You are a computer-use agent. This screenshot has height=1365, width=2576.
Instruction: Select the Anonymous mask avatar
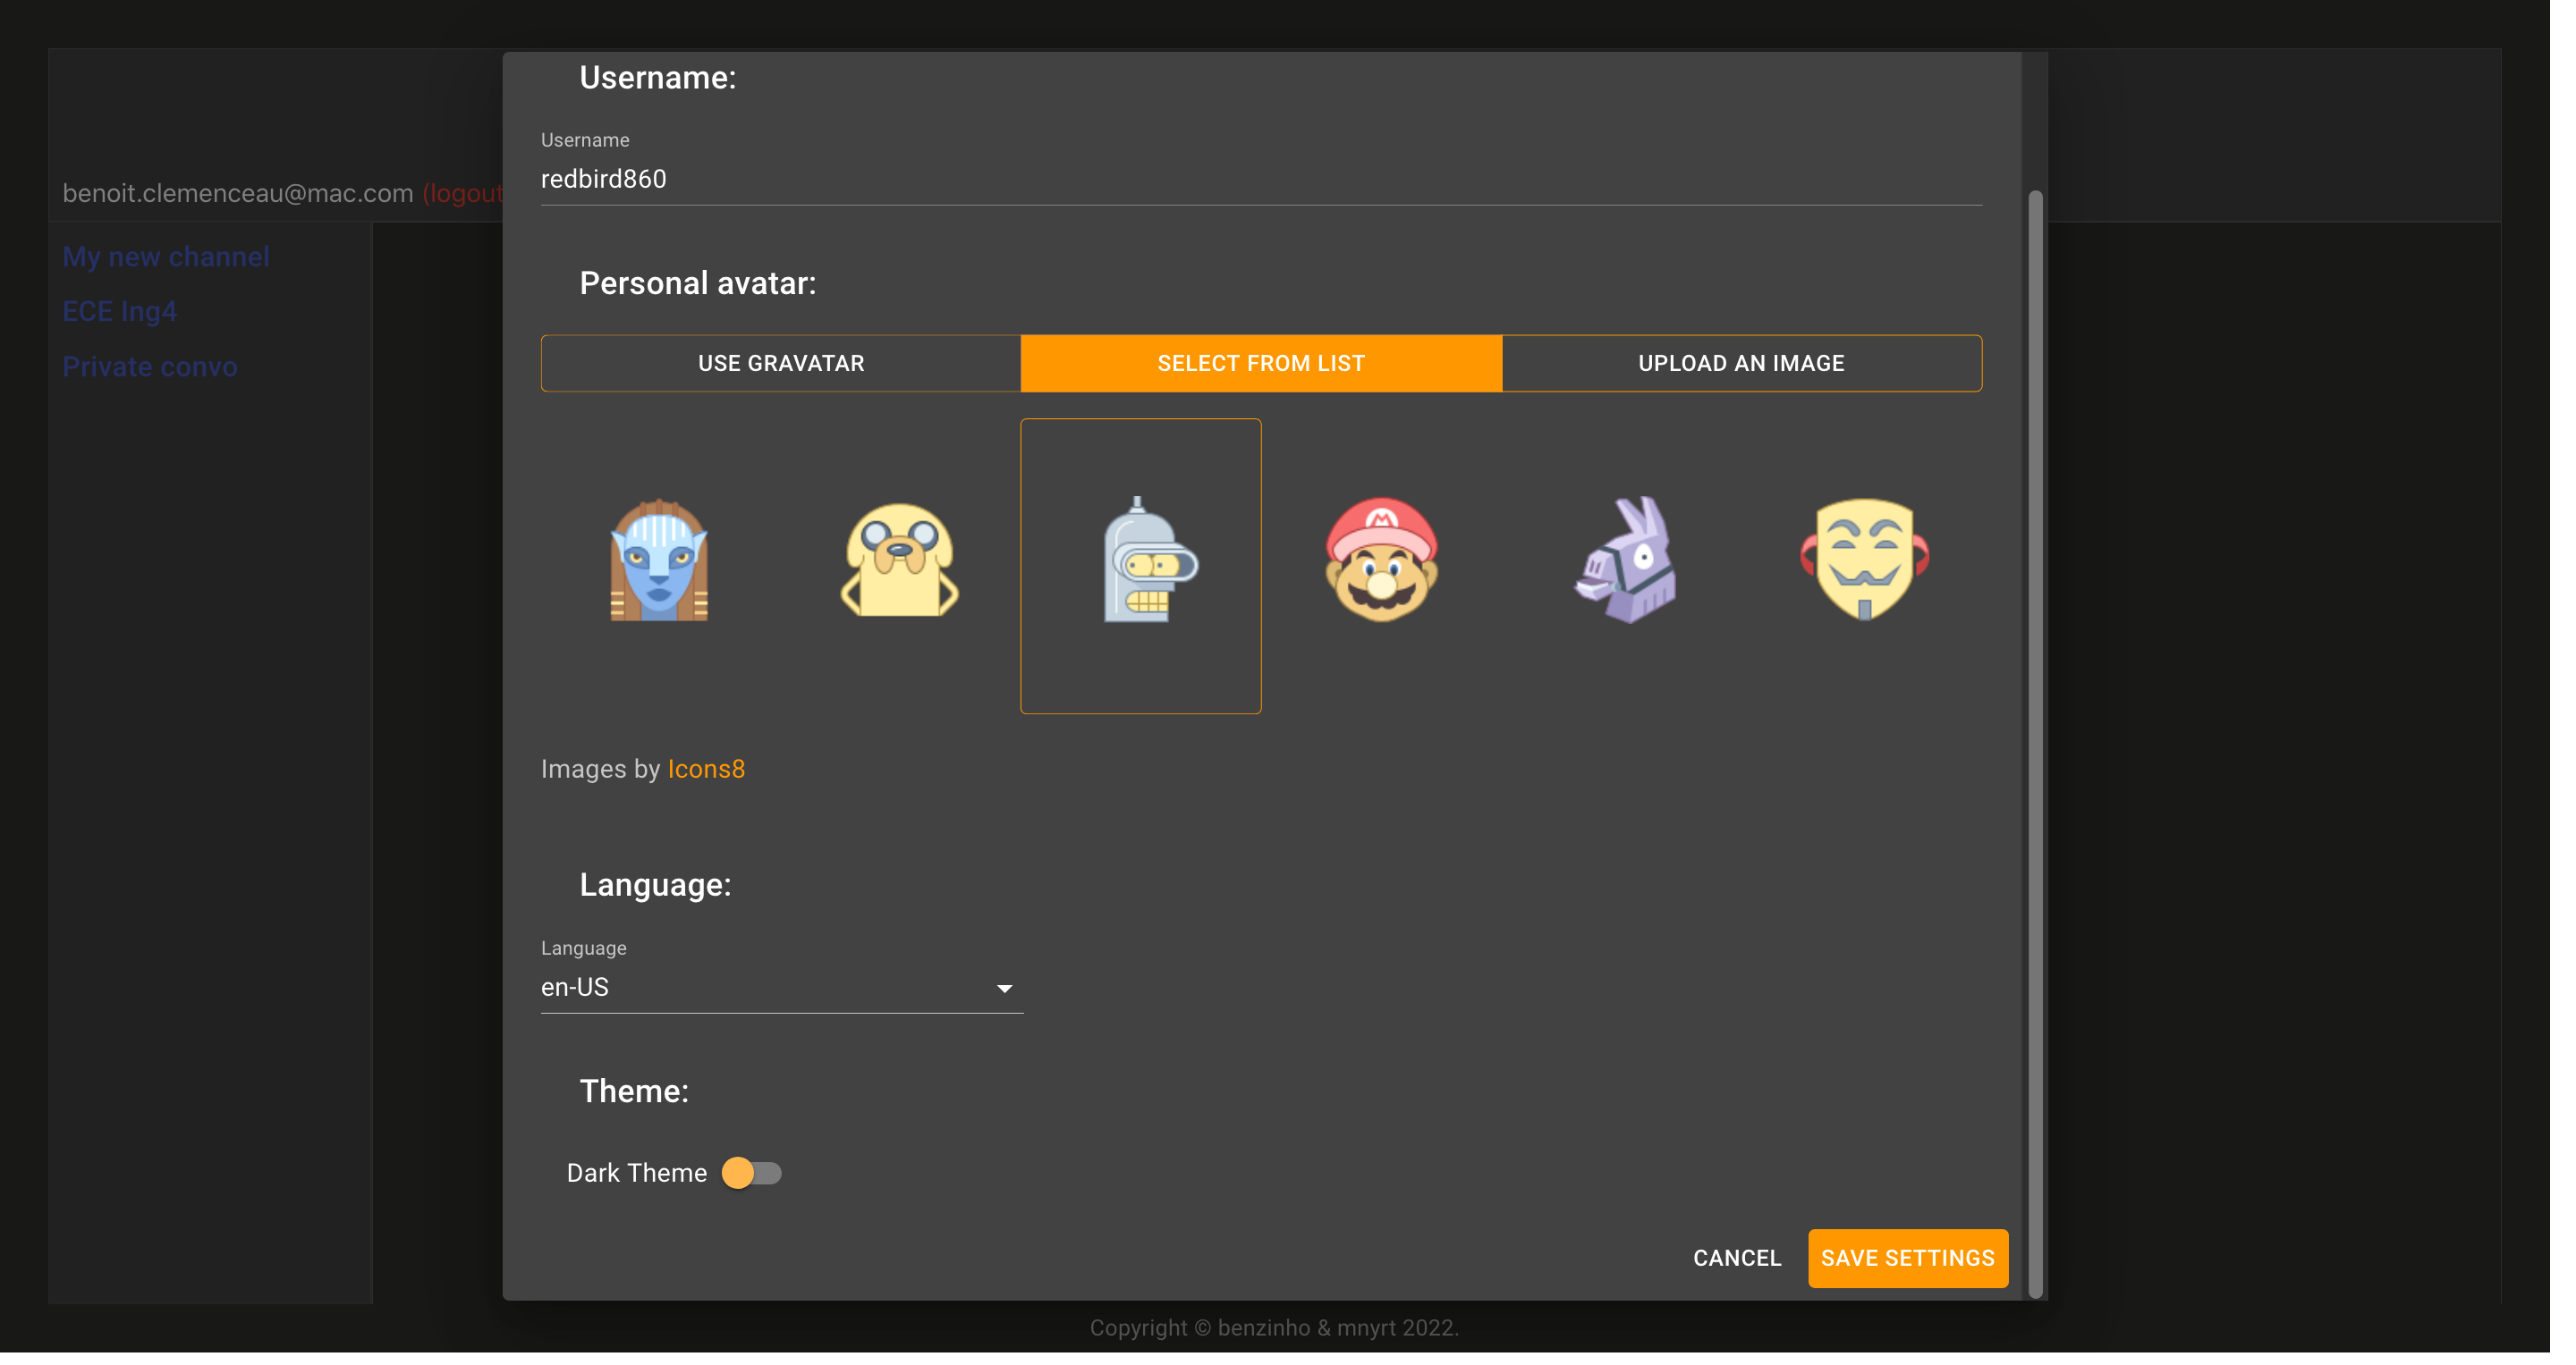click(x=1864, y=560)
